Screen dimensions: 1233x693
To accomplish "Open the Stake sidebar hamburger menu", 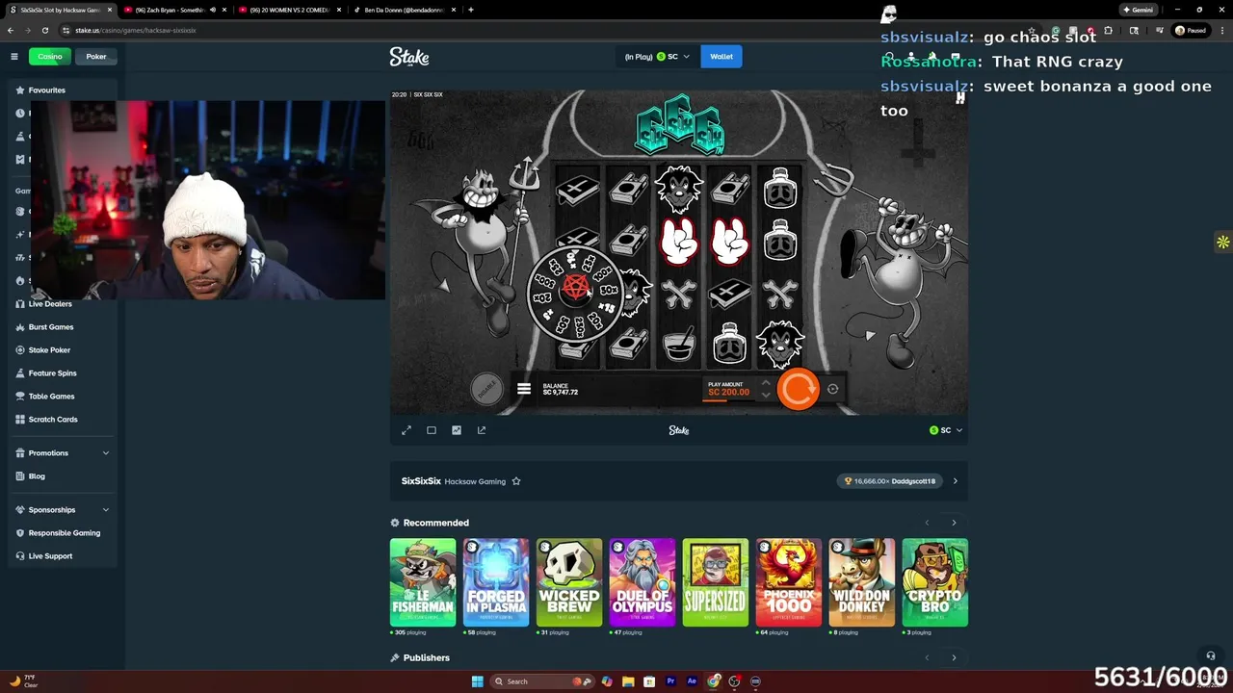I will 14,57.
